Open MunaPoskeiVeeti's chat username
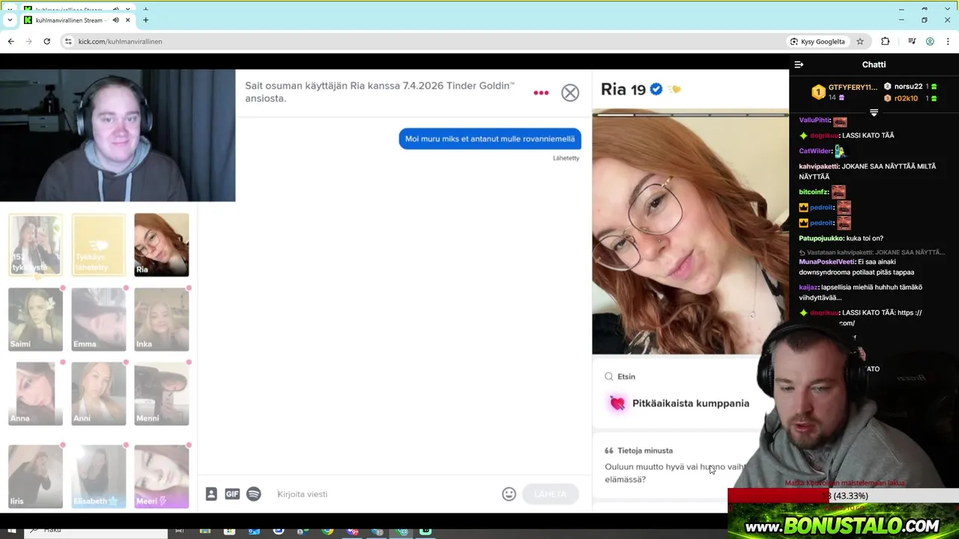Screen dimensions: 959x539 pos(826,262)
